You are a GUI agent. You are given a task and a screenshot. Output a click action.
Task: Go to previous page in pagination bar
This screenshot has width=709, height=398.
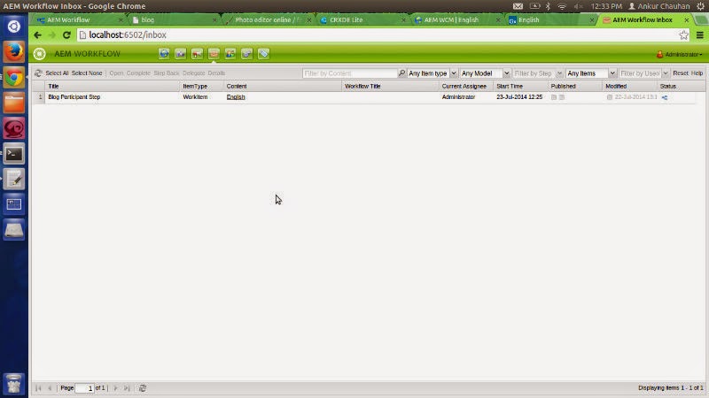point(50,388)
